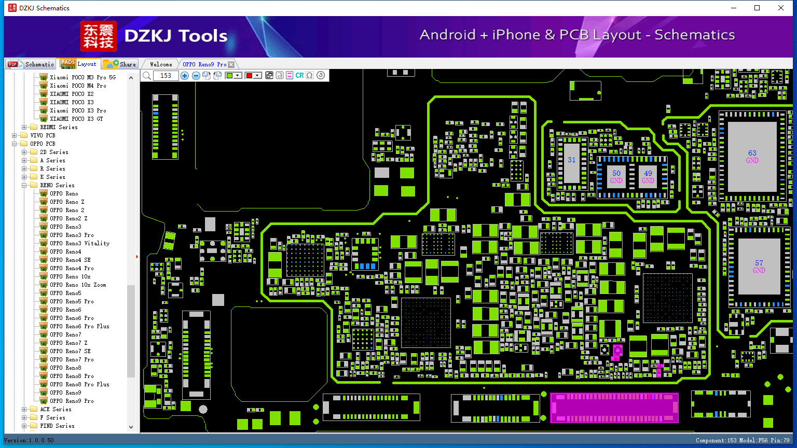Image resolution: width=797 pixels, height=448 pixels.
Task: Toggle the pink lines icon
Action: (290, 76)
